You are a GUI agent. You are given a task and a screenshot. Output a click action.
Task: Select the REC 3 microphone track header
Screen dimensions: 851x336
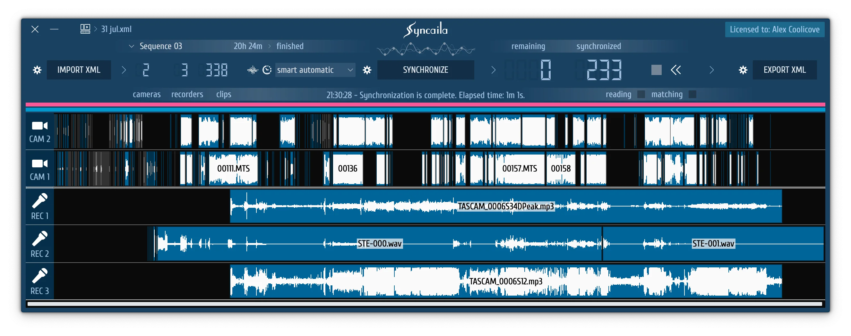coord(40,281)
